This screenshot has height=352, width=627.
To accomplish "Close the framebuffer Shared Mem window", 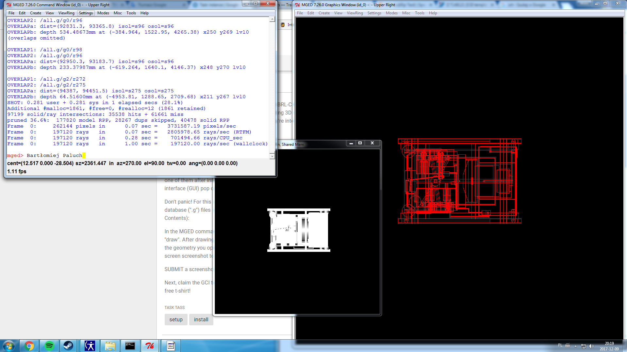I will click(372, 143).
